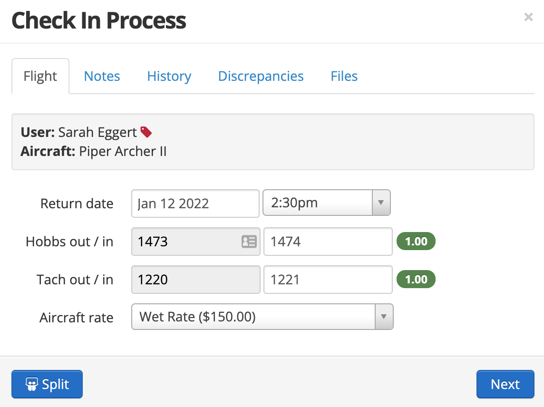This screenshot has height=407, width=544.
Task: Go to the Files tab
Action: tap(344, 76)
